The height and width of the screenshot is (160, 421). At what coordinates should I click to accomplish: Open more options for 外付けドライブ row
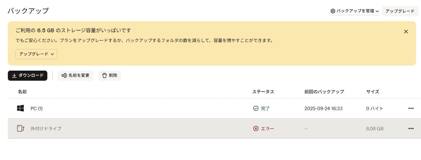click(411, 129)
